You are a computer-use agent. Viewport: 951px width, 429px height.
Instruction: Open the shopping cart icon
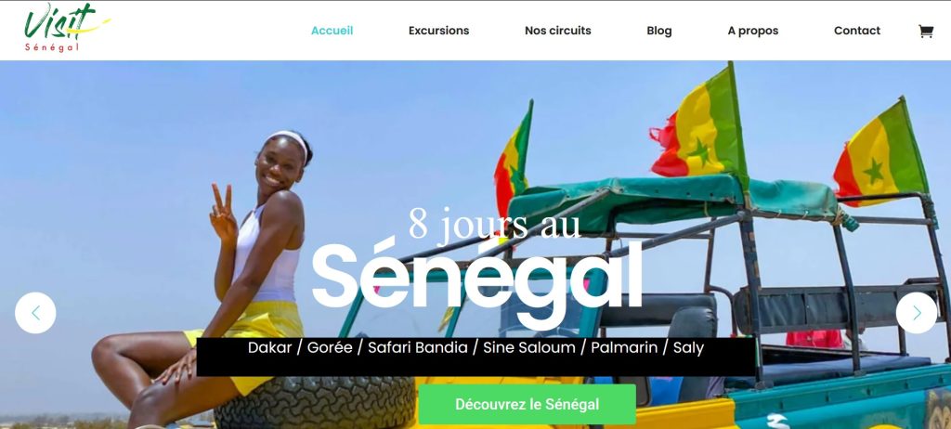click(926, 31)
